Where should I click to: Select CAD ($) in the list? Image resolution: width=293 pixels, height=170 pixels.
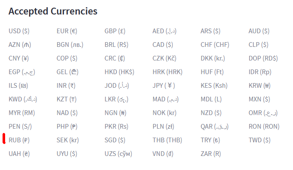(x=163, y=45)
